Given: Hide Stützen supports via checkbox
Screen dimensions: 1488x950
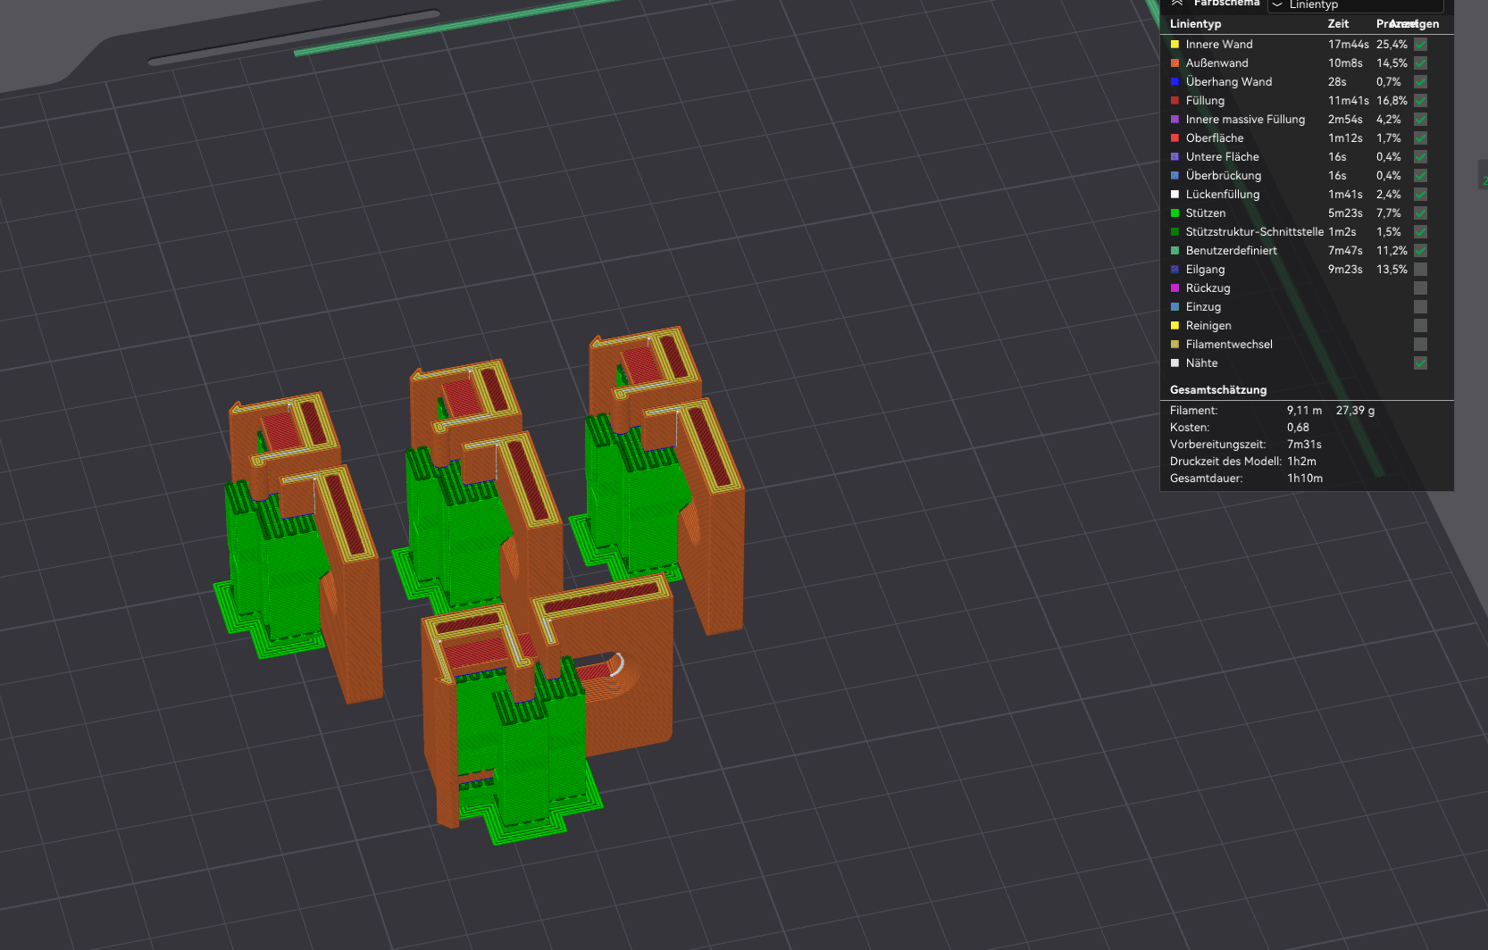Looking at the screenshot, I should 1420,212.
